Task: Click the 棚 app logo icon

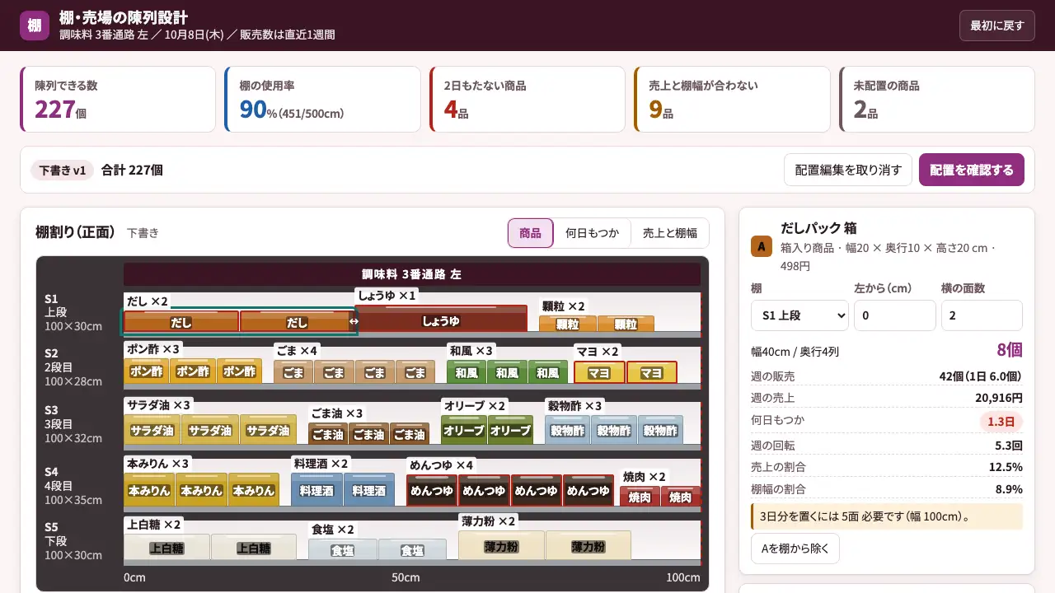Action: (x=34, y=26)
